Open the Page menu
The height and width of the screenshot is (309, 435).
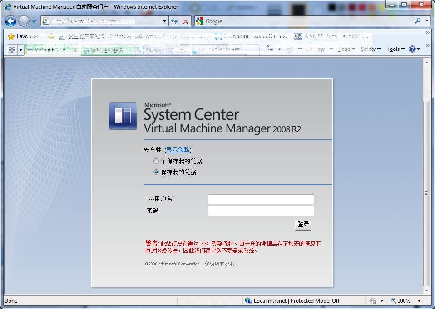(x=346, y=49)
